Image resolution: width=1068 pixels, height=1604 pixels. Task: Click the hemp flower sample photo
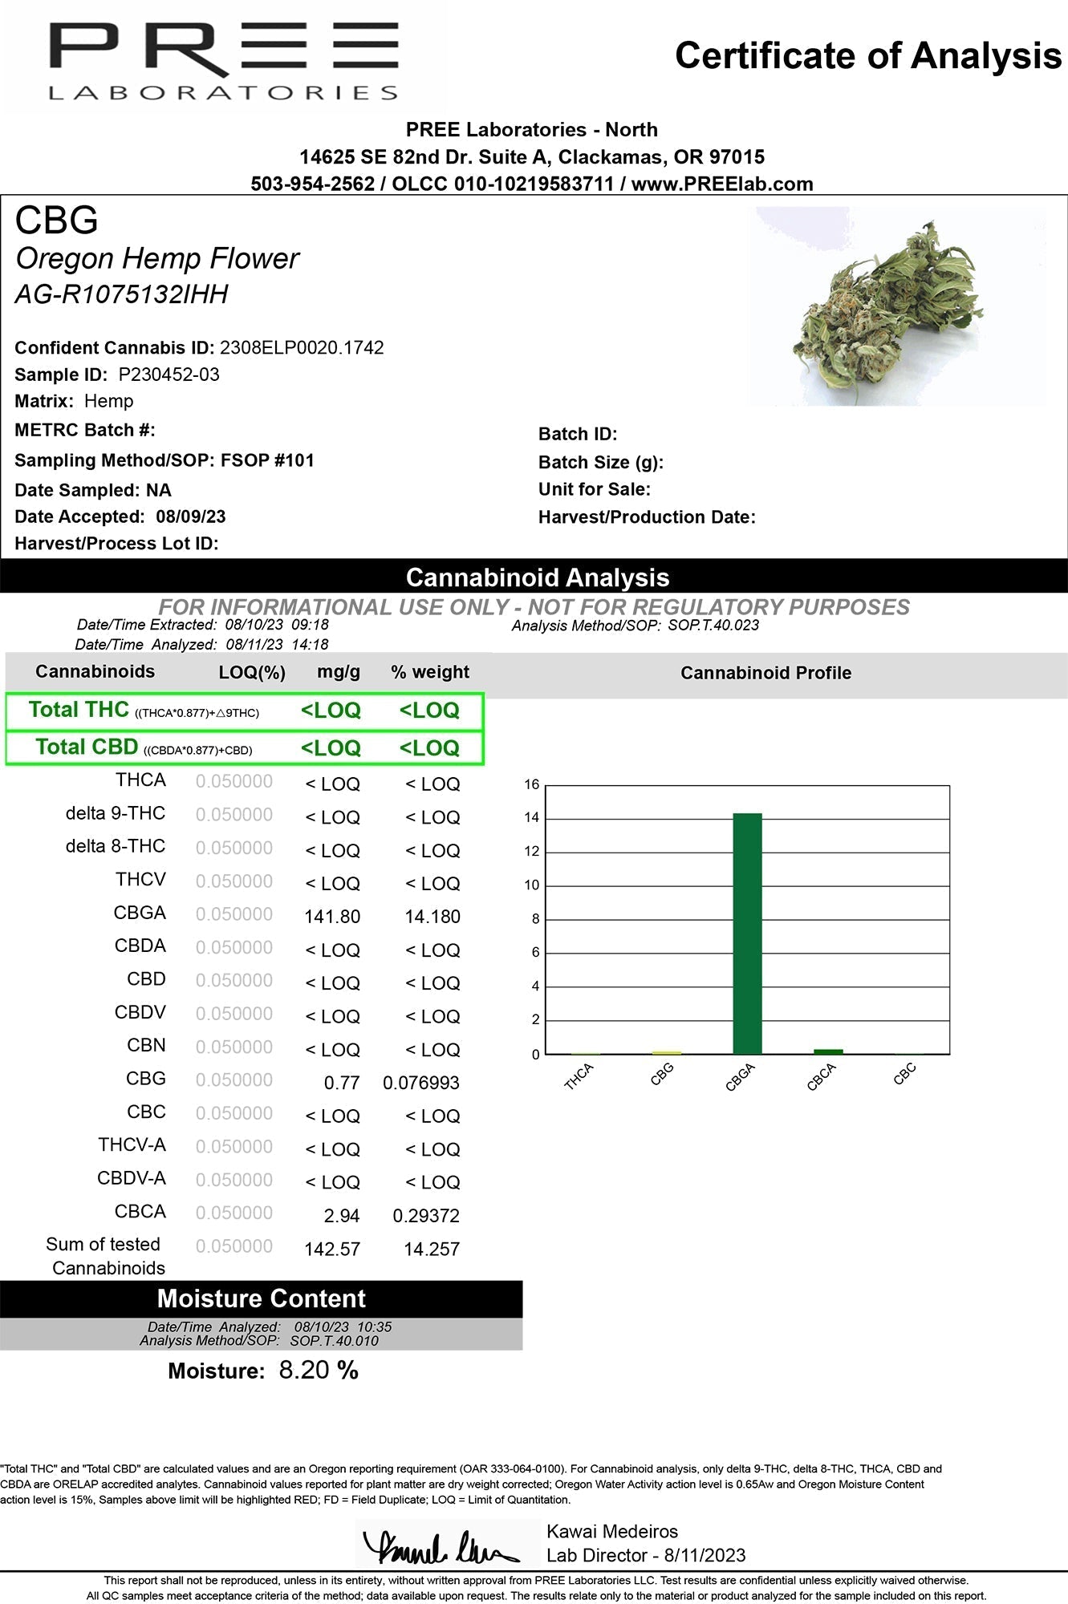[895, 307]
